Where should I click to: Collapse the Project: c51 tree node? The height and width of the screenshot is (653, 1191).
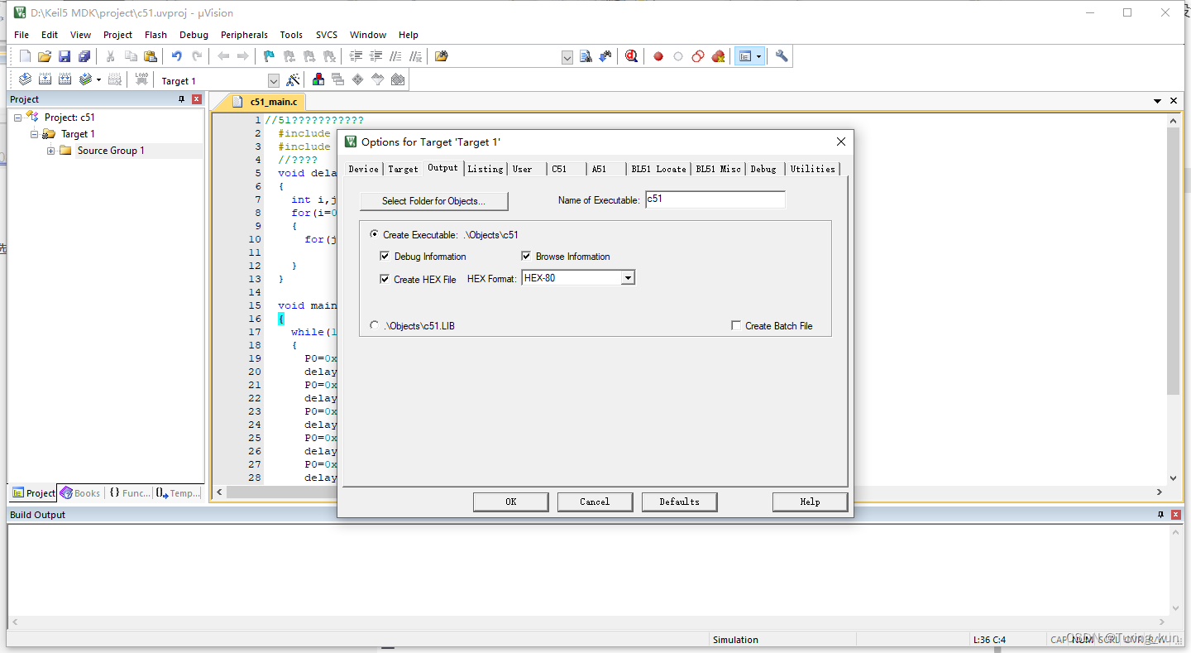click(17, 118)
